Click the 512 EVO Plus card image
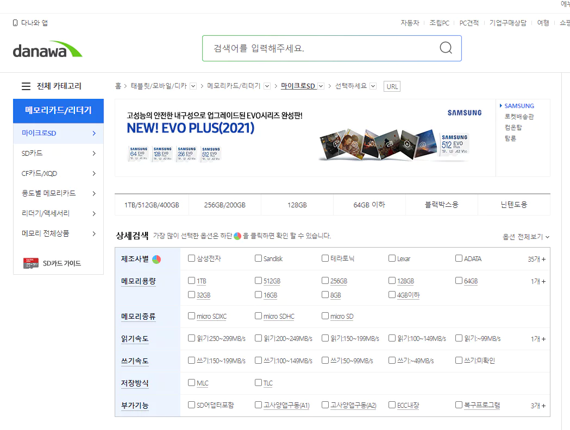 click(x=454, y=144)
